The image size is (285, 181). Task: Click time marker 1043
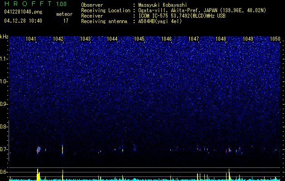pos(85,39)
